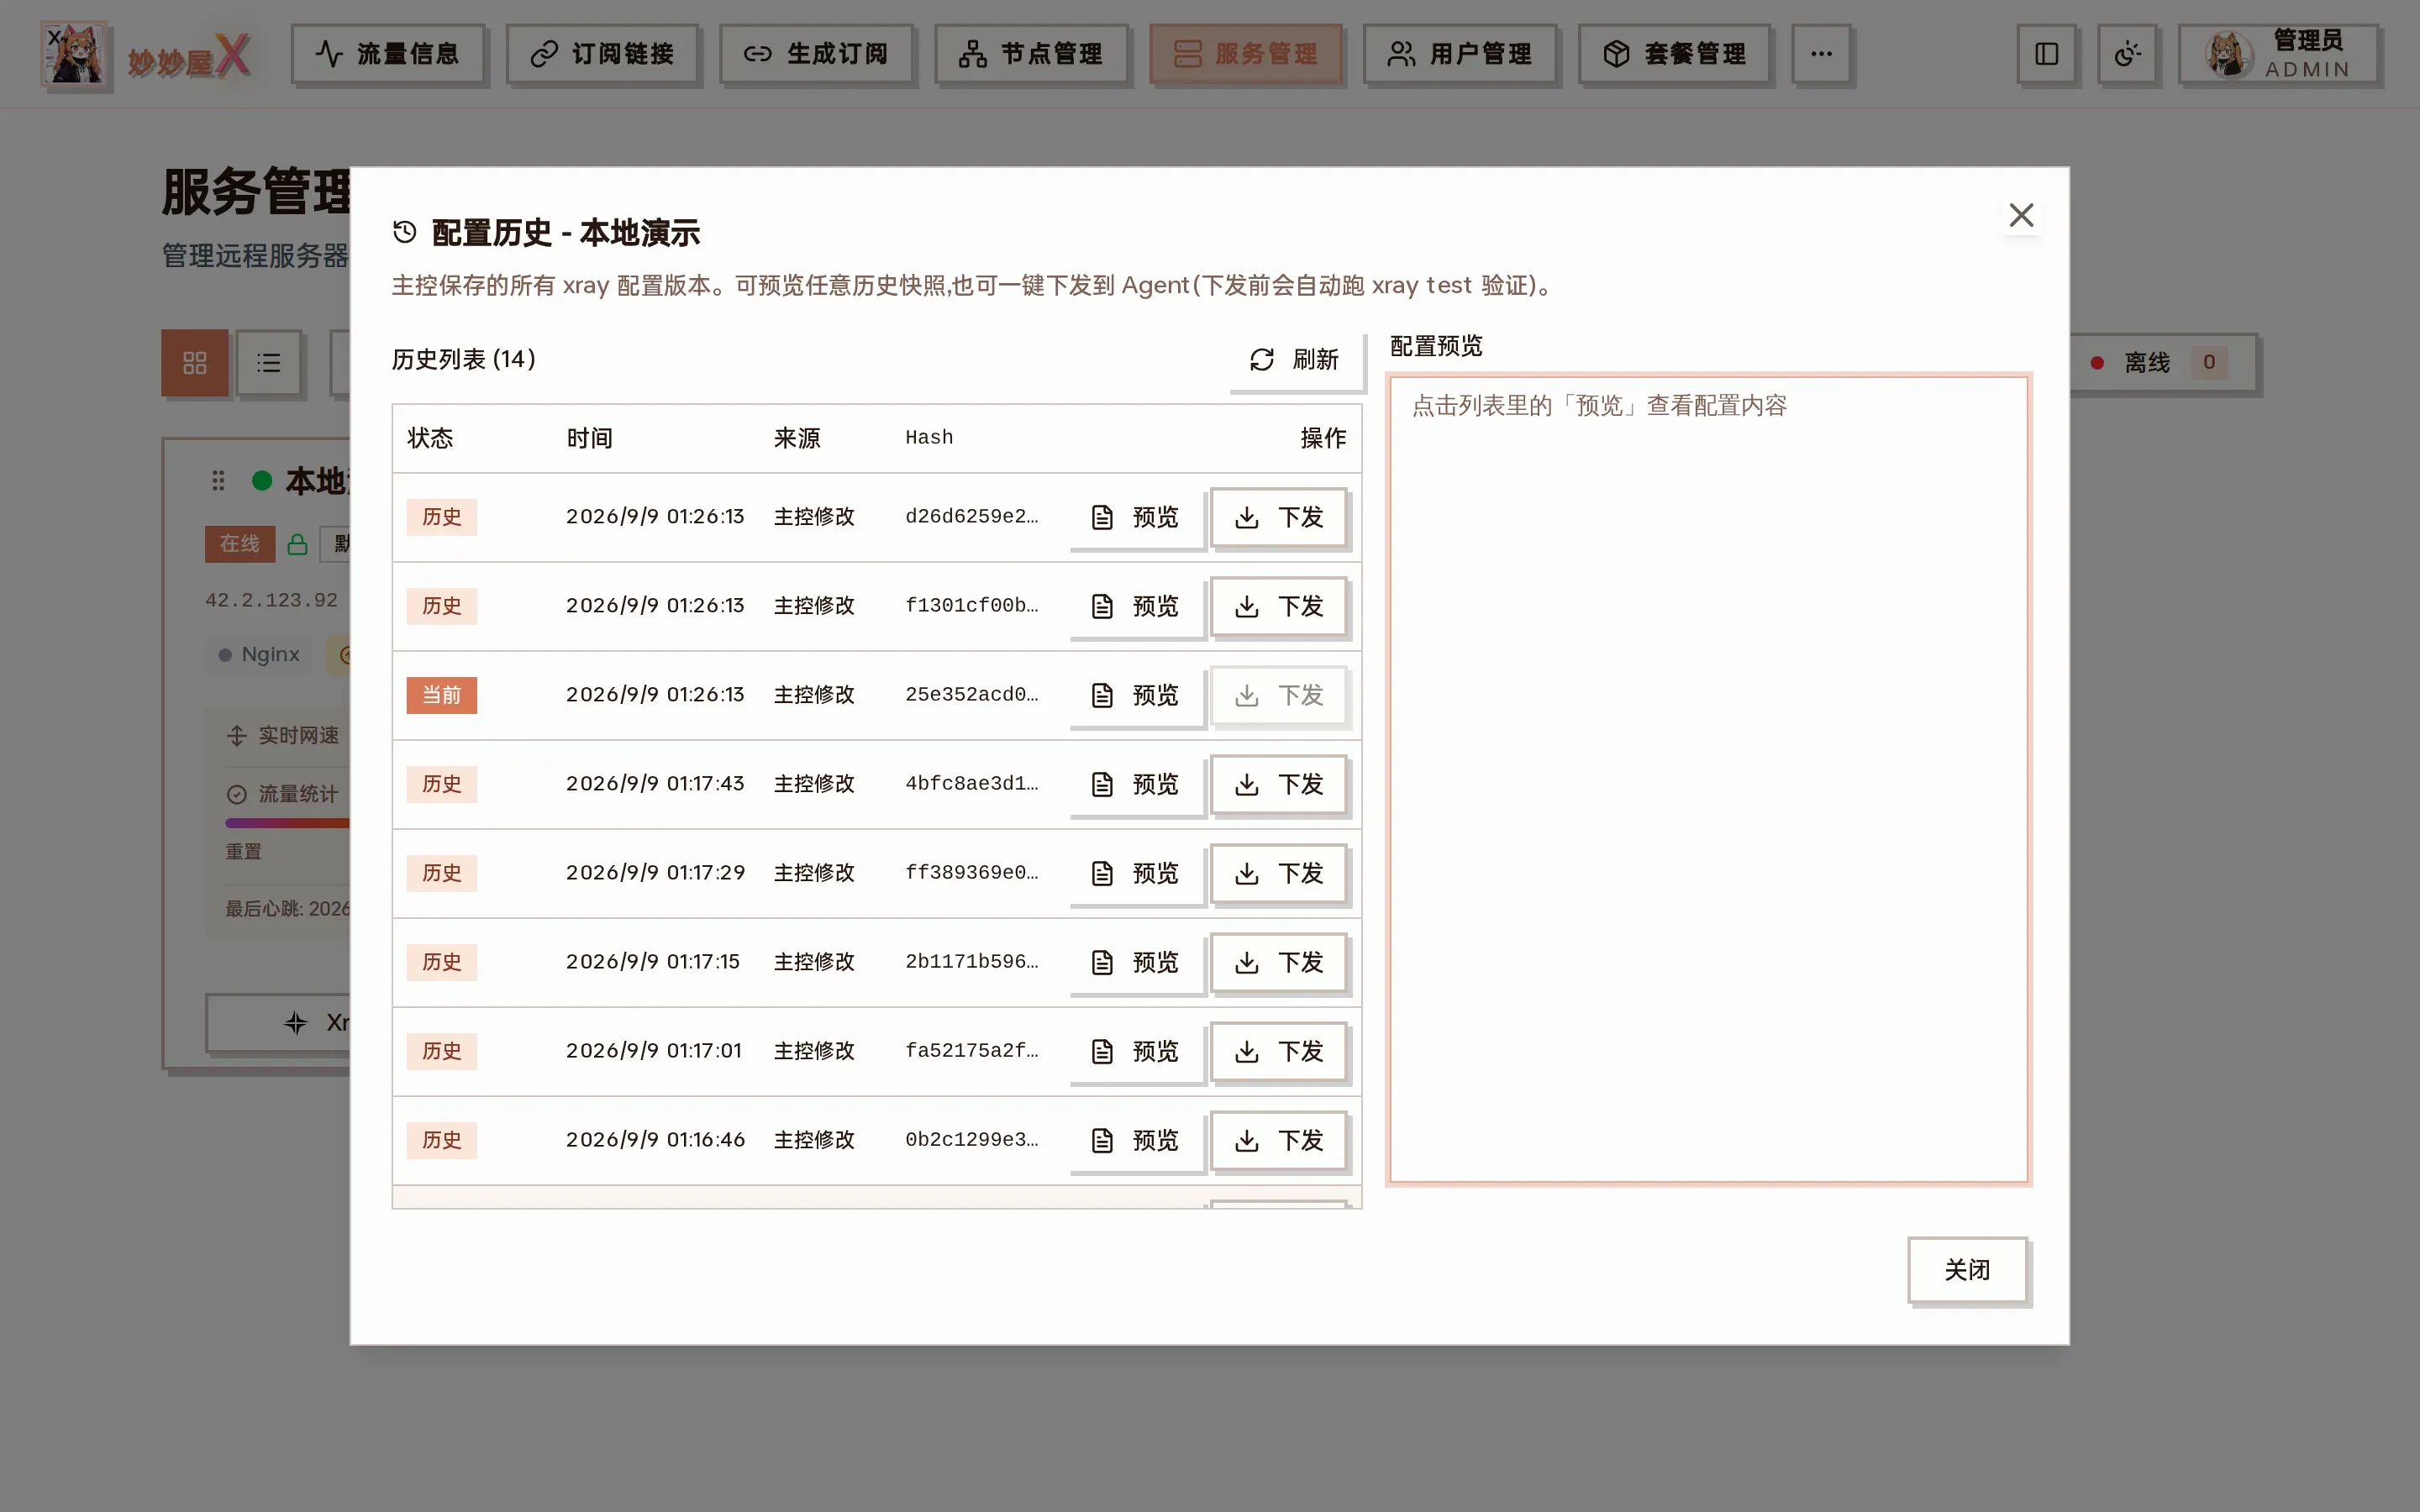Preview config with hash 2b1171b596
Viewport: 2420px width, 1512px height.
(x=1136, y=962)
